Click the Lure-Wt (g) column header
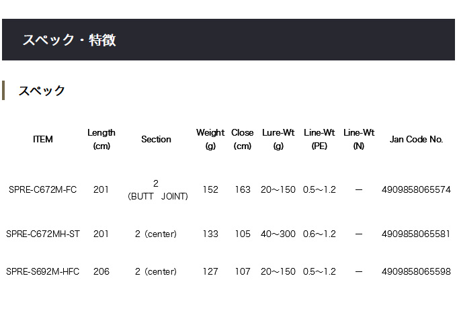The width and height of the screenshot is (457, 319). [x=278, y=139]
